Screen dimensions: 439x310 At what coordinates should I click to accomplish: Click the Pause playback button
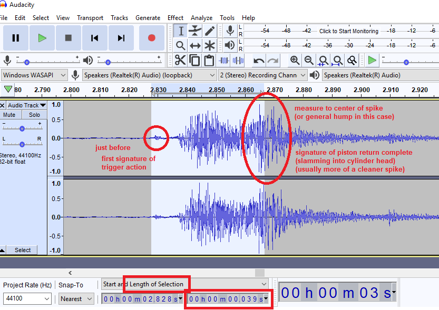(15, 38)
